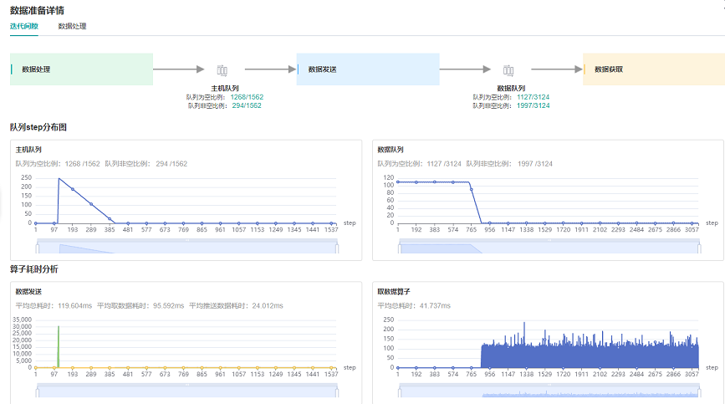
Task: Click the arrow from 主机队列 to 数据发送
Action: (267, 70)
